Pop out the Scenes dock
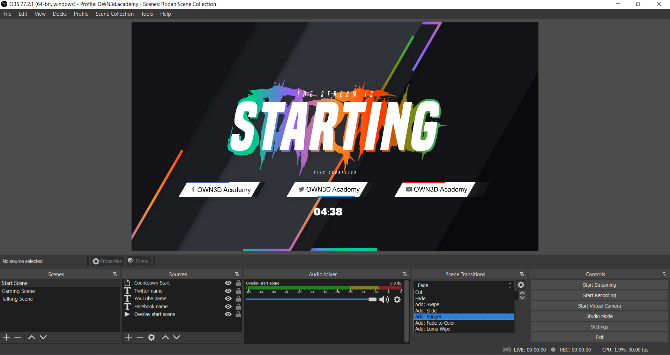 click(x=115, y=274)
